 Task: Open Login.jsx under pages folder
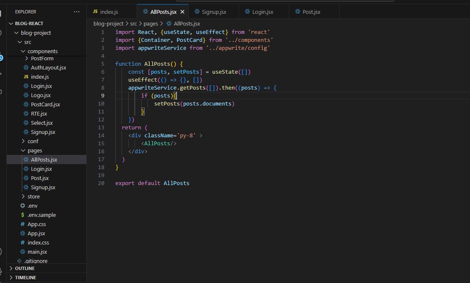[47, 169]
